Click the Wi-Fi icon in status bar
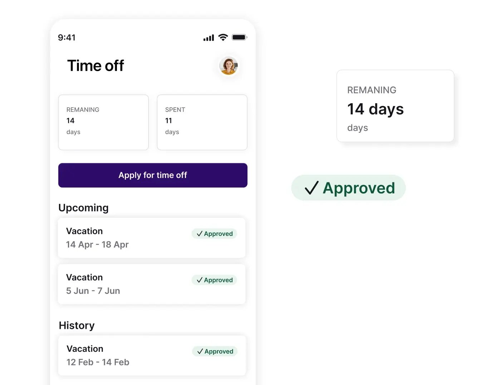 [223, 37]
